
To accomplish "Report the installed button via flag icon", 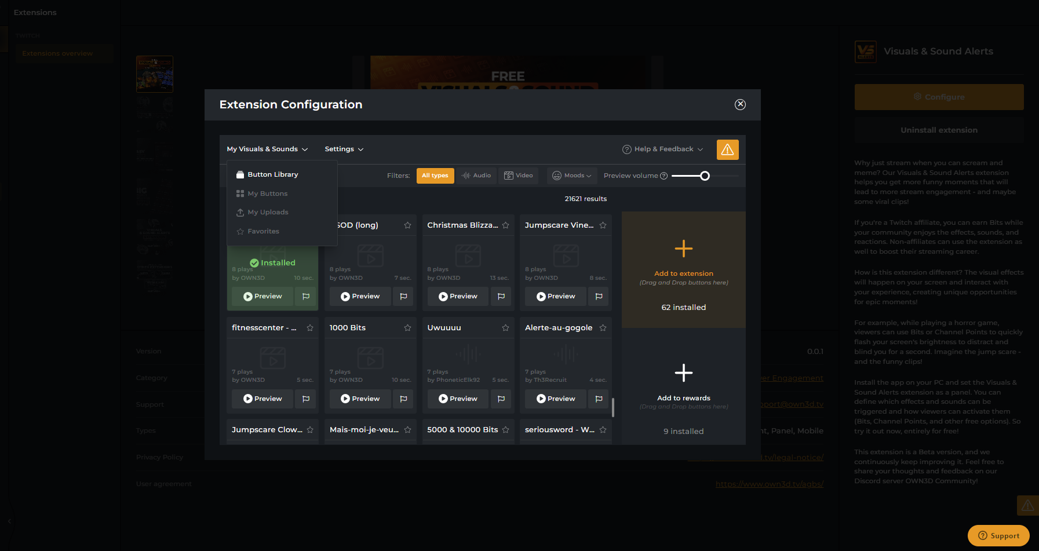I will pyautogui.click(x=306, y=296).
